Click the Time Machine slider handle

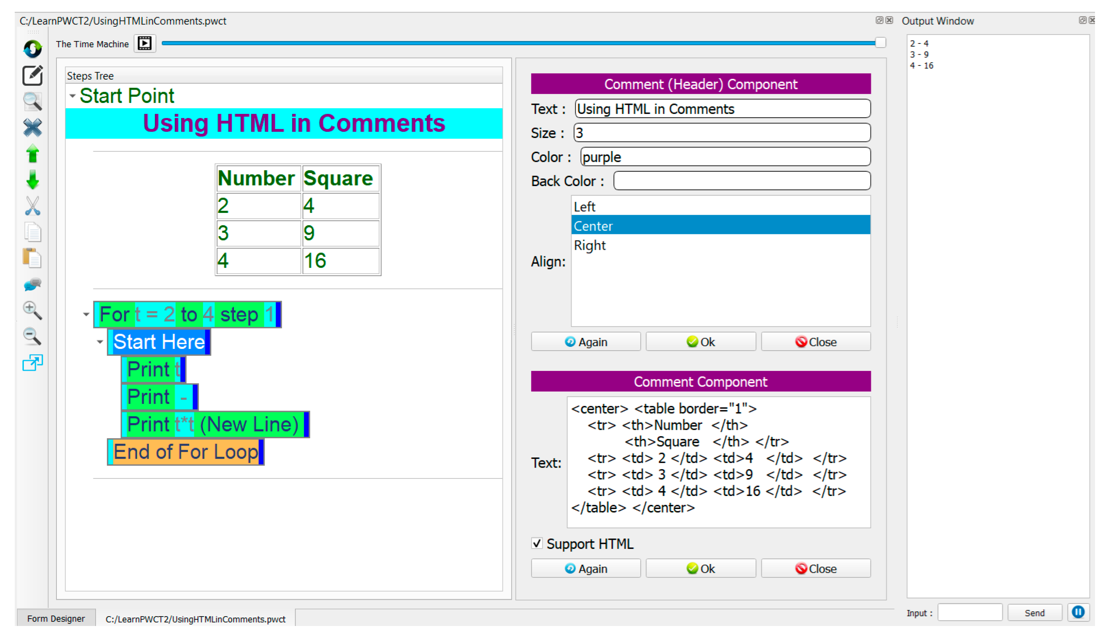pos(880,43)
